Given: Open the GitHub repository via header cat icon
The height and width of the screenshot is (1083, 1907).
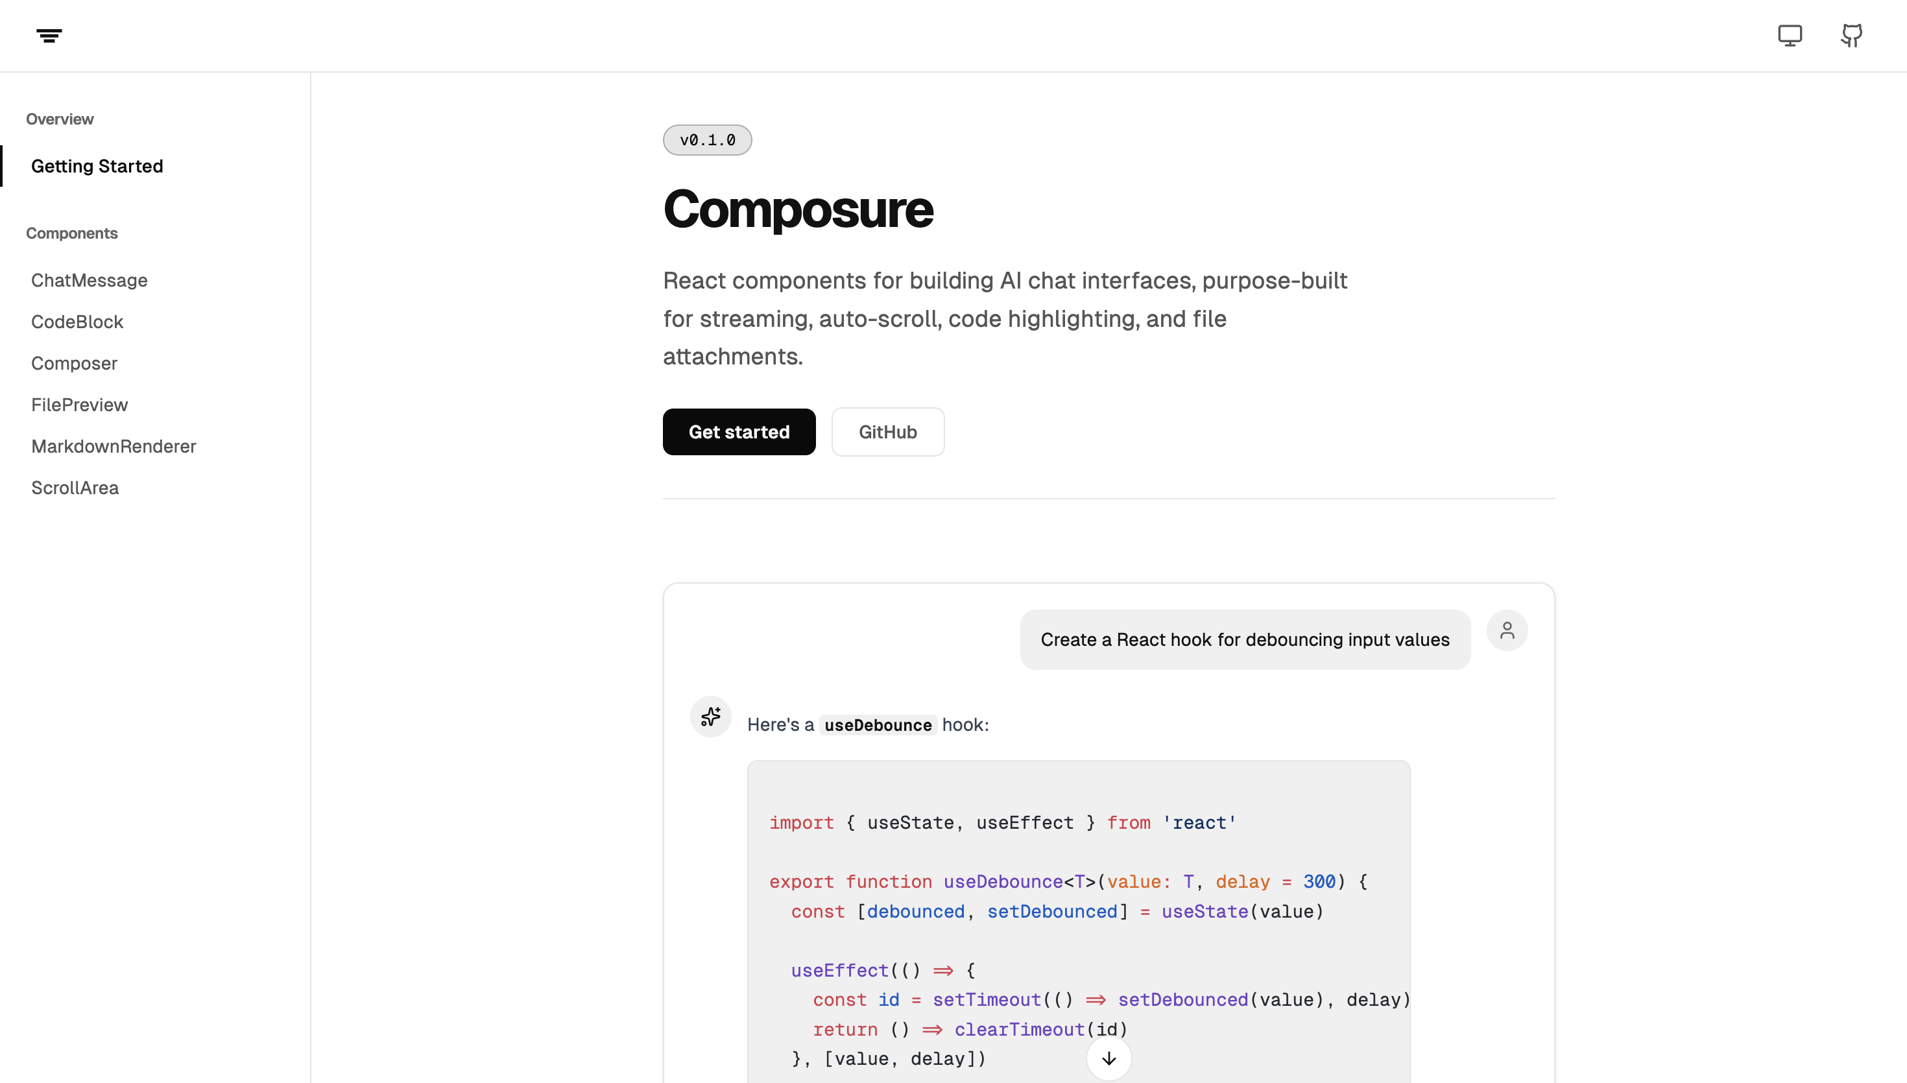Looking at the screenshot, I should pos(1851,35).
